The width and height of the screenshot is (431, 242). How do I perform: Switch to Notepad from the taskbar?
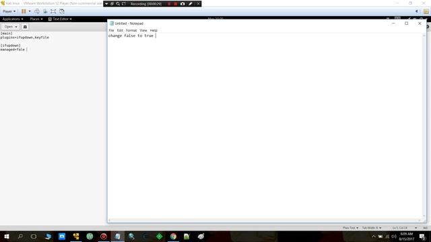pyautogui.click(x=118, y=236)
